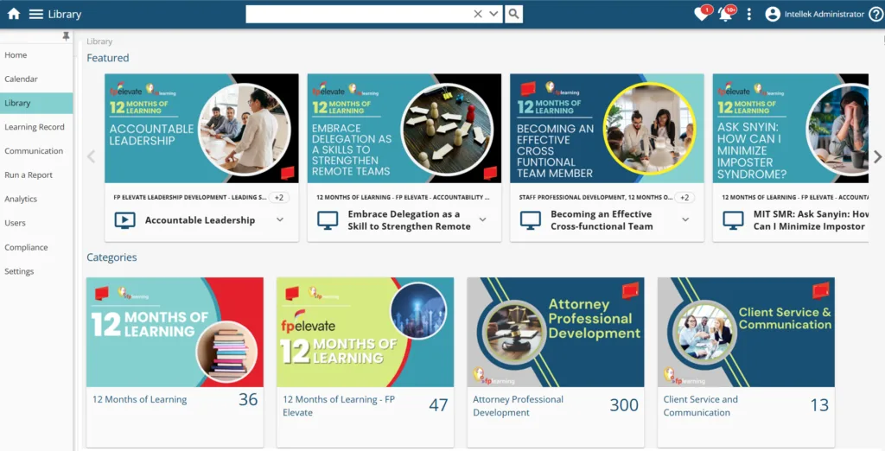Open Client Service & Communication category image

tap(746, 332)
